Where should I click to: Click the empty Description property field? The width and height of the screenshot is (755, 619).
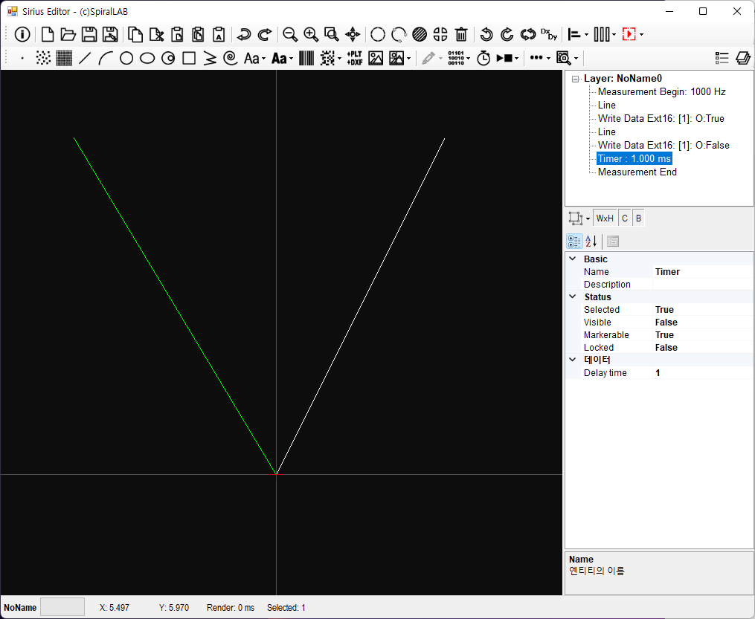(702, 285)
